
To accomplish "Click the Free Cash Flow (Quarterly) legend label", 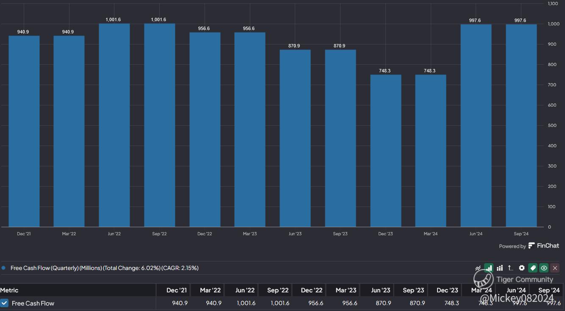I will pos(104,268).
